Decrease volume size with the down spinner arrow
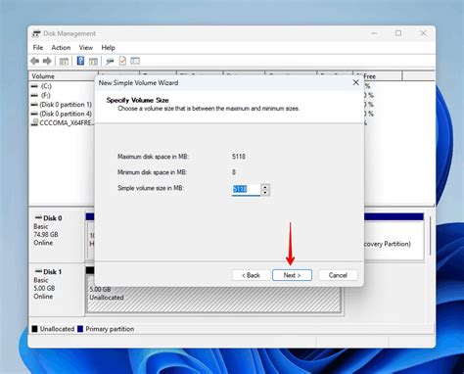The image size is (464, 374). [x=265, y=192]
